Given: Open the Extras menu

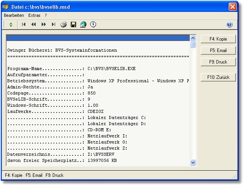Looking at the screenshot, I should [34, 15].
